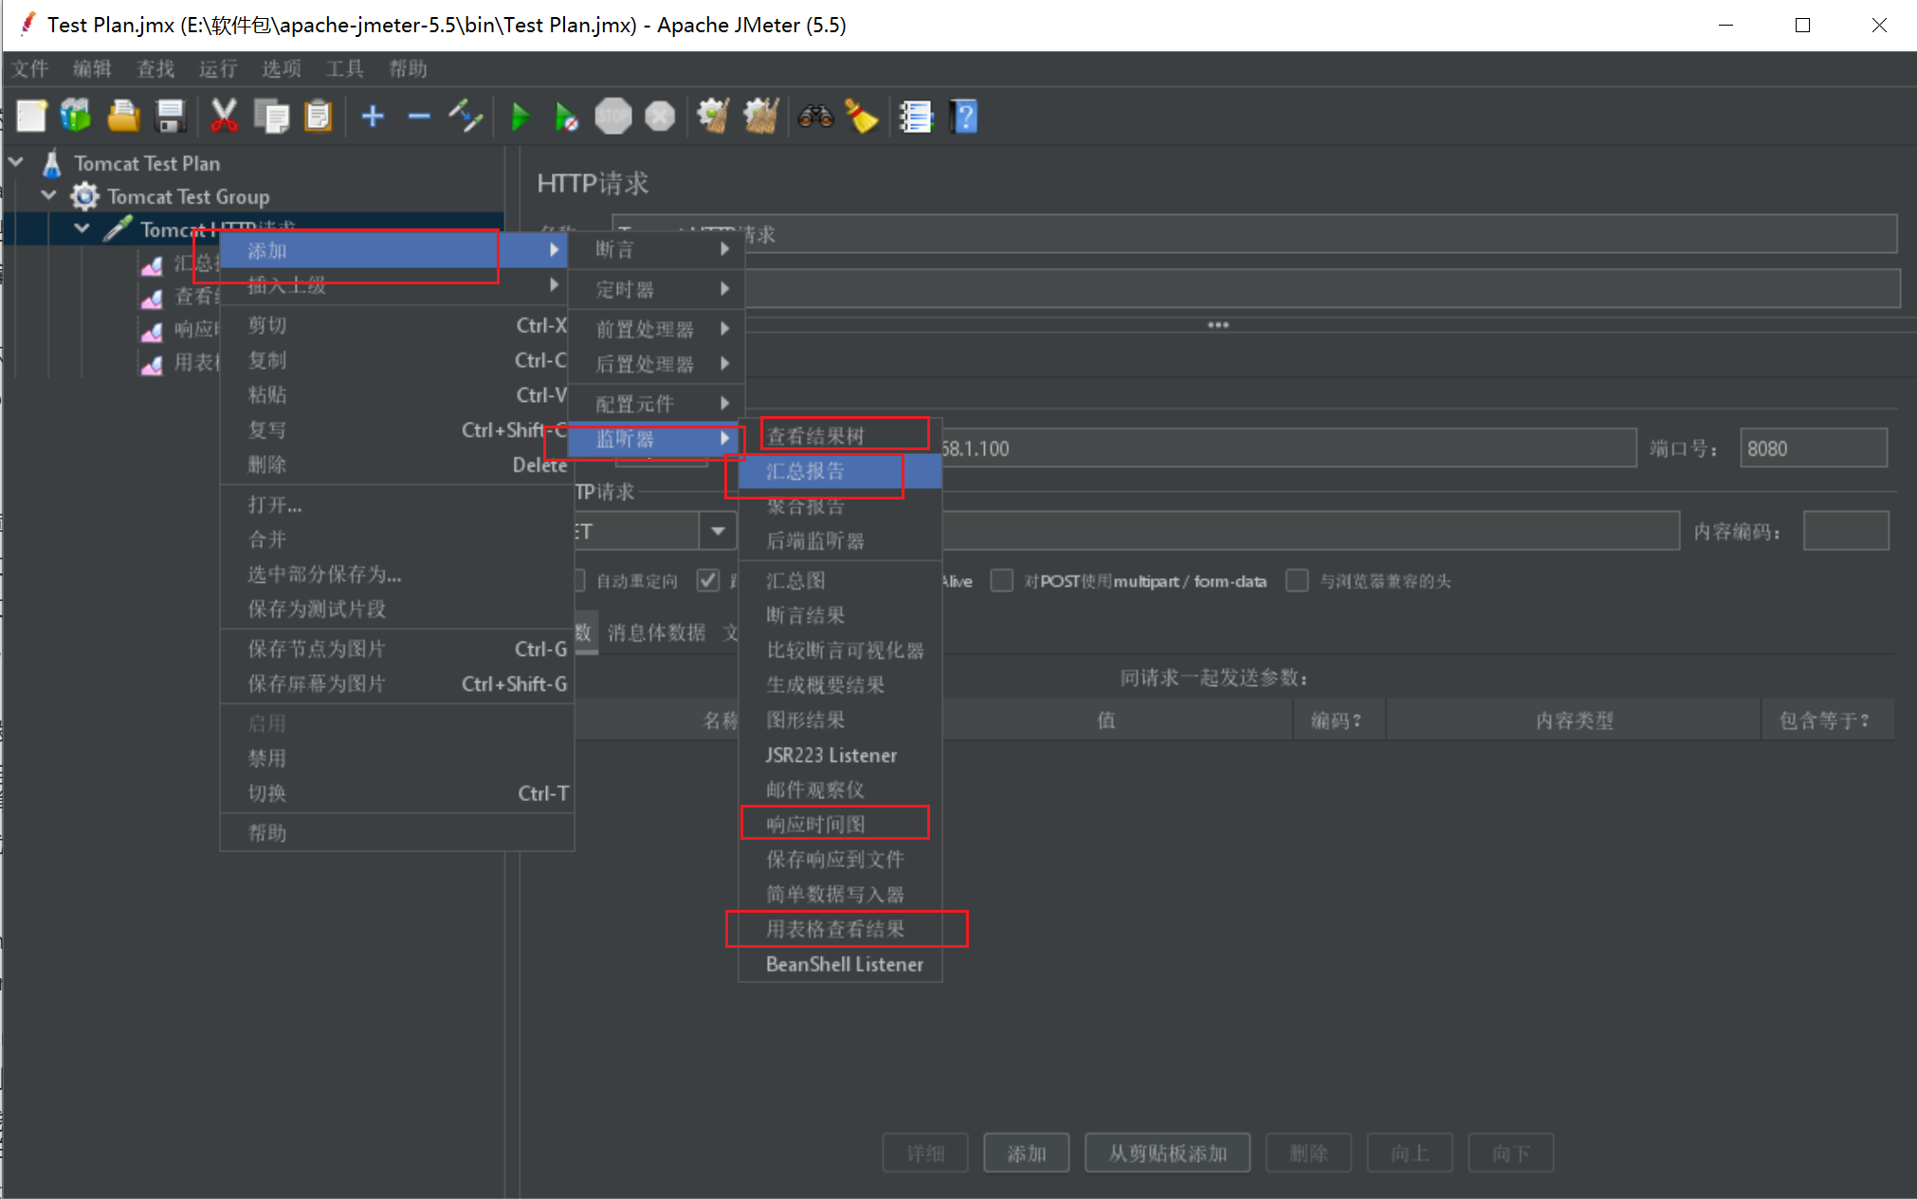Click the Toggle enable/disable icon
The width and height of the screenshot is (1917, 1199).
pyautogui.click(x=466, y=117)
